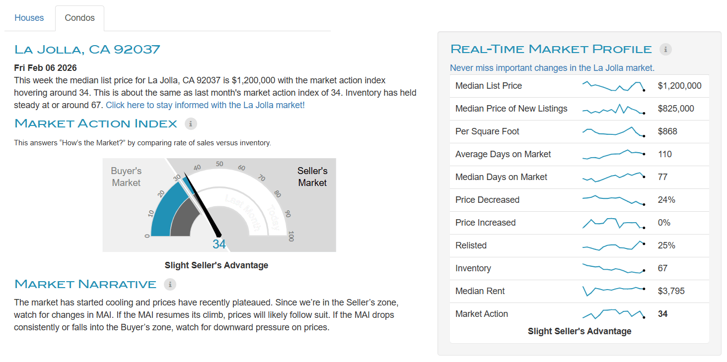Click the Median Price of New Listings sparkline

click(x=613, y=109)
